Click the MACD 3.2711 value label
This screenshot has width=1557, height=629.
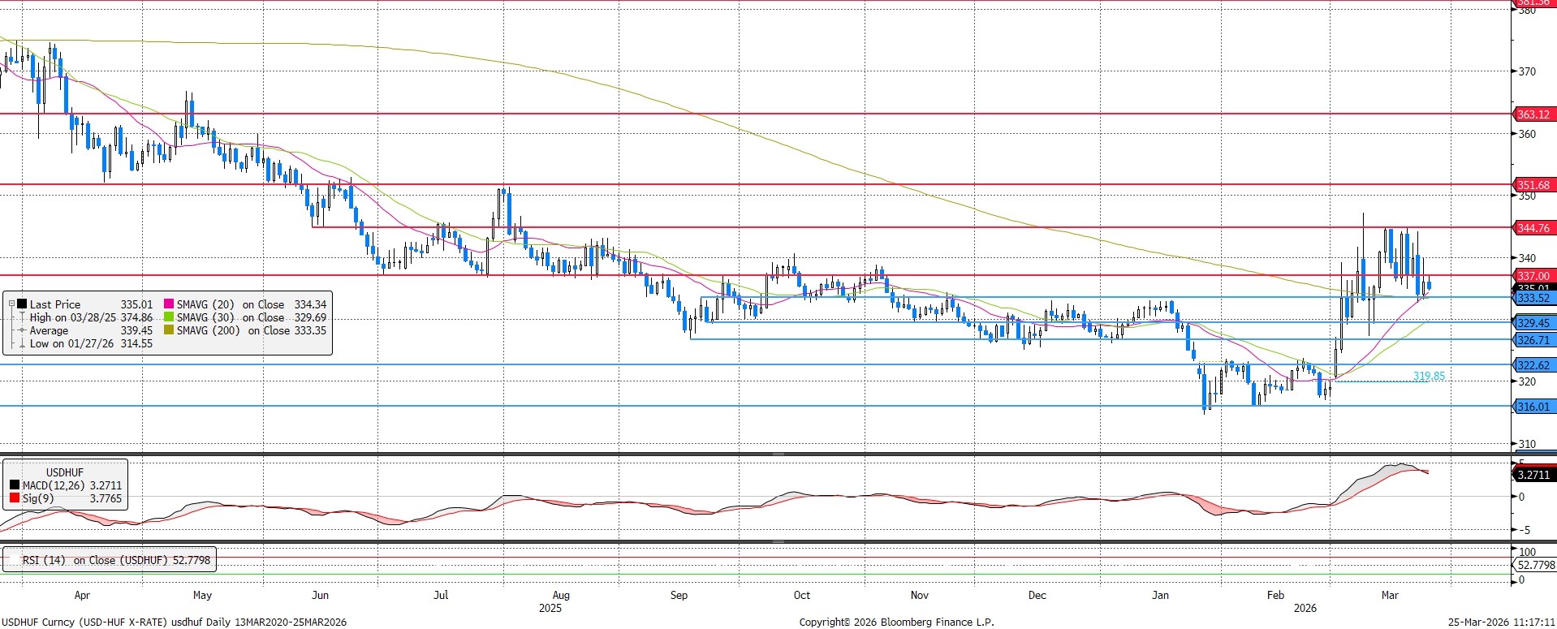click(1533, 475)
